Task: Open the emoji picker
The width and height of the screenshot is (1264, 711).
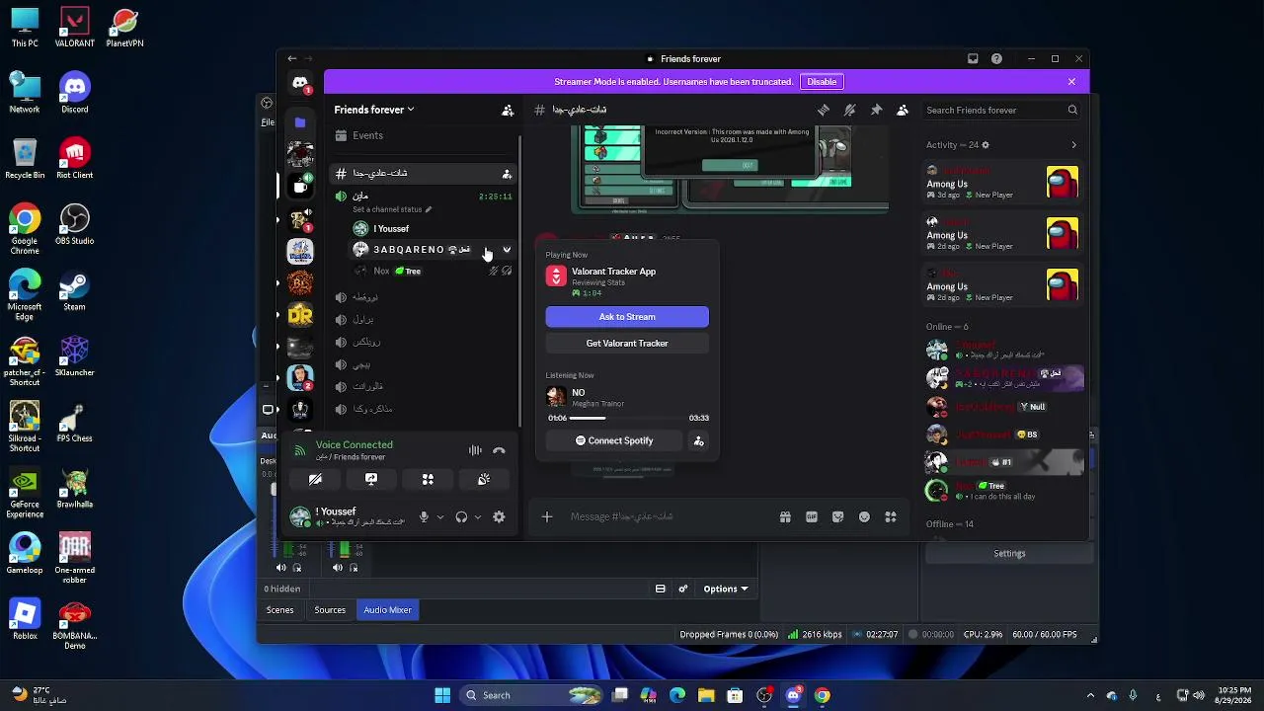Action: pyautogui.click(x=864, y=516)
